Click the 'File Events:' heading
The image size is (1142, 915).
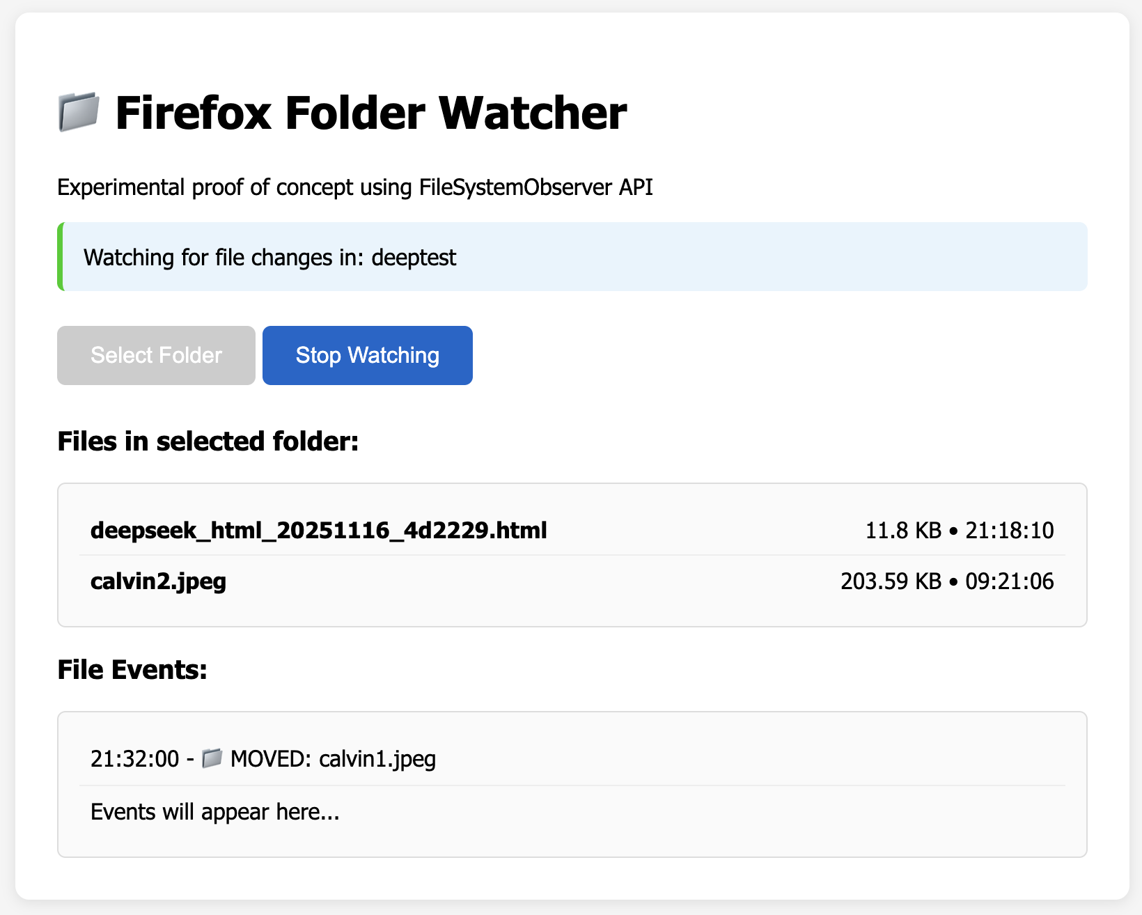point(132,670)
